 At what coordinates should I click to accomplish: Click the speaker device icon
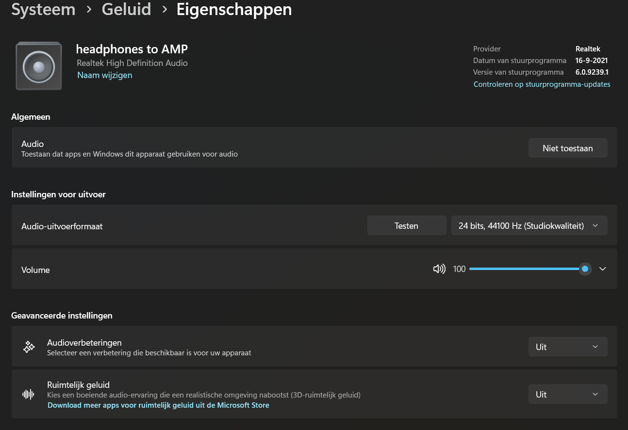39,66
